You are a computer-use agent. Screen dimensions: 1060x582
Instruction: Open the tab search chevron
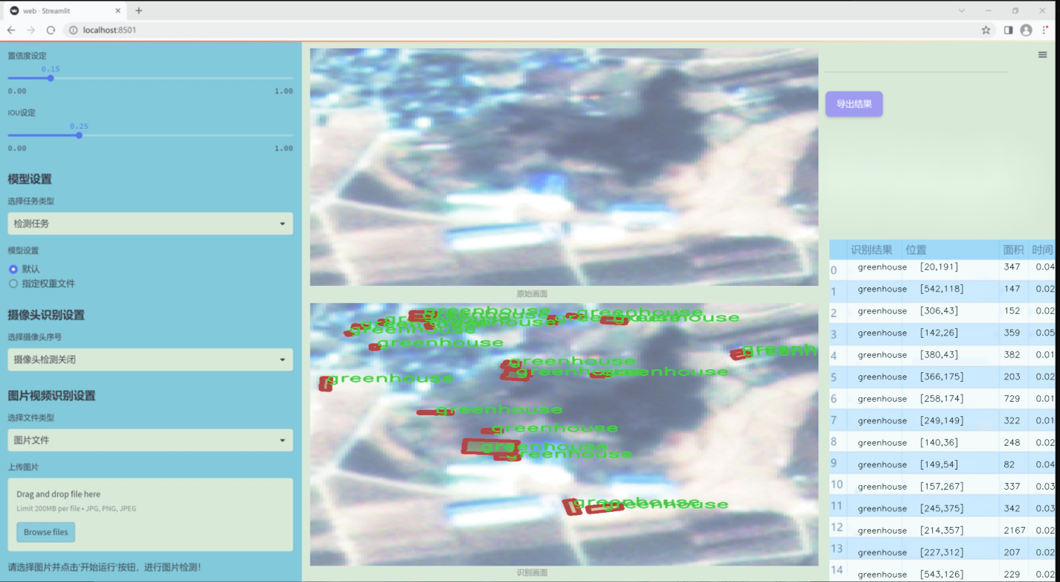click(x=962, y=10)
